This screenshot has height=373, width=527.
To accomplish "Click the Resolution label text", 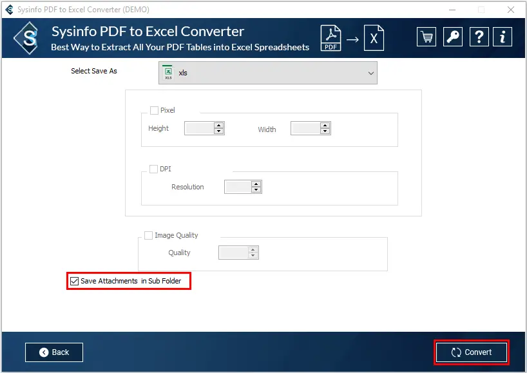I will 187,187.
